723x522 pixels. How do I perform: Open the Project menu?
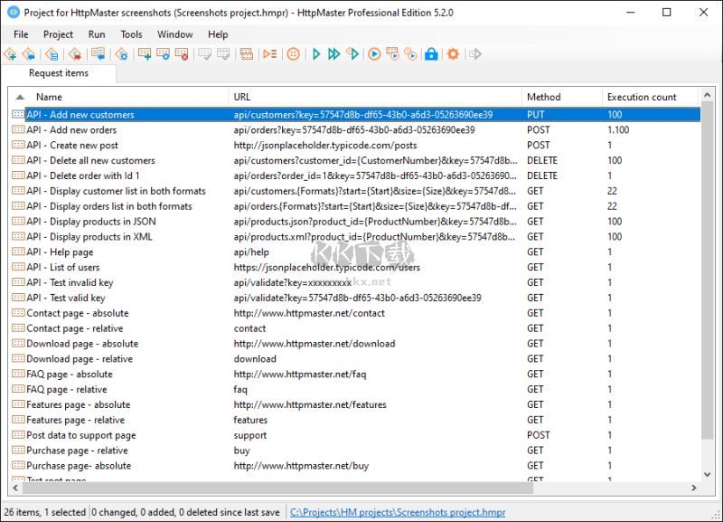(58, 34)
